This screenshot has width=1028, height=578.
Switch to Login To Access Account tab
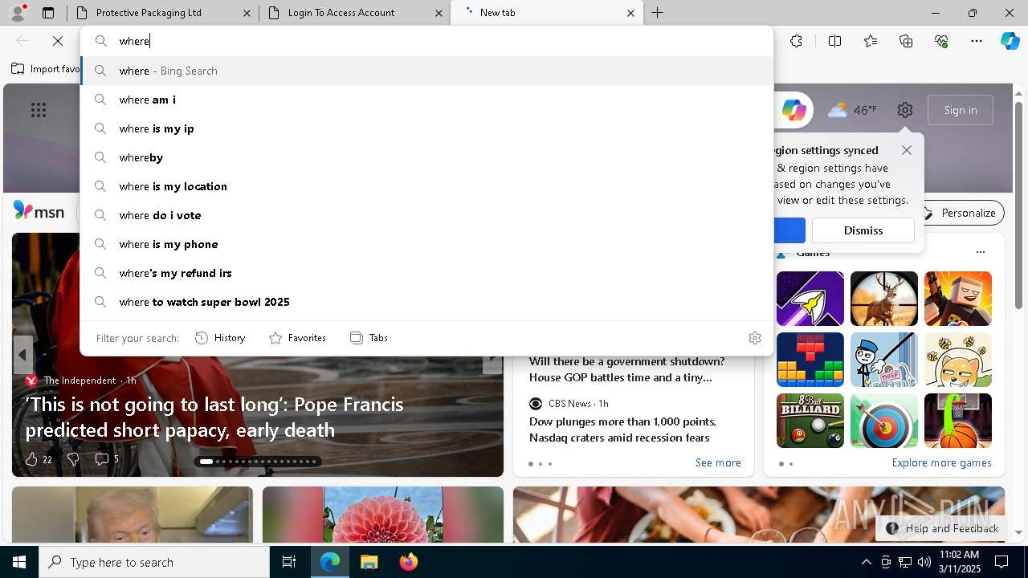(354, 13)
